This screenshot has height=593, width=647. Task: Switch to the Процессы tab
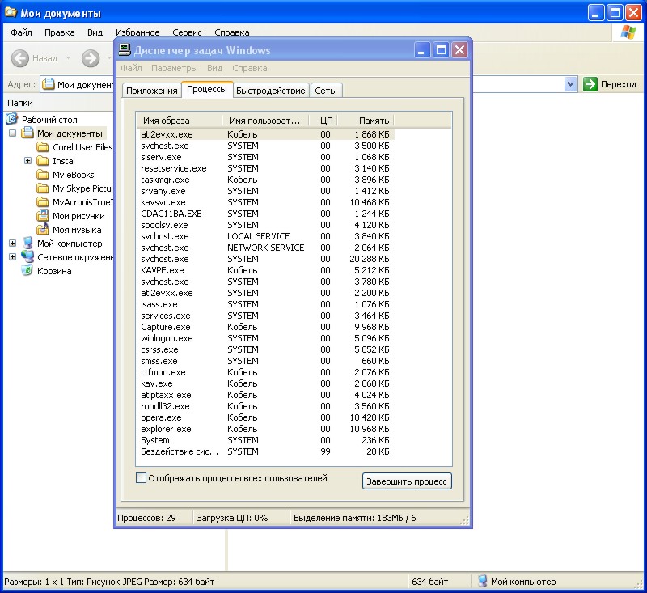[207, 89]
